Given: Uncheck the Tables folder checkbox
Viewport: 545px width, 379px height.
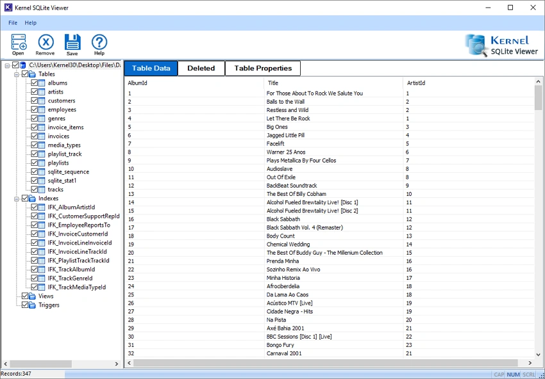Looking at the screenshot, I should [25, 74].
